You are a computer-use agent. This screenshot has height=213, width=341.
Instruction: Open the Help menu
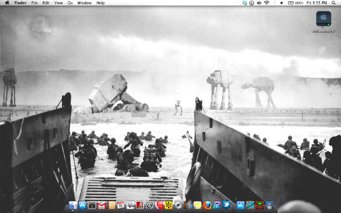(x=101, y=3)
